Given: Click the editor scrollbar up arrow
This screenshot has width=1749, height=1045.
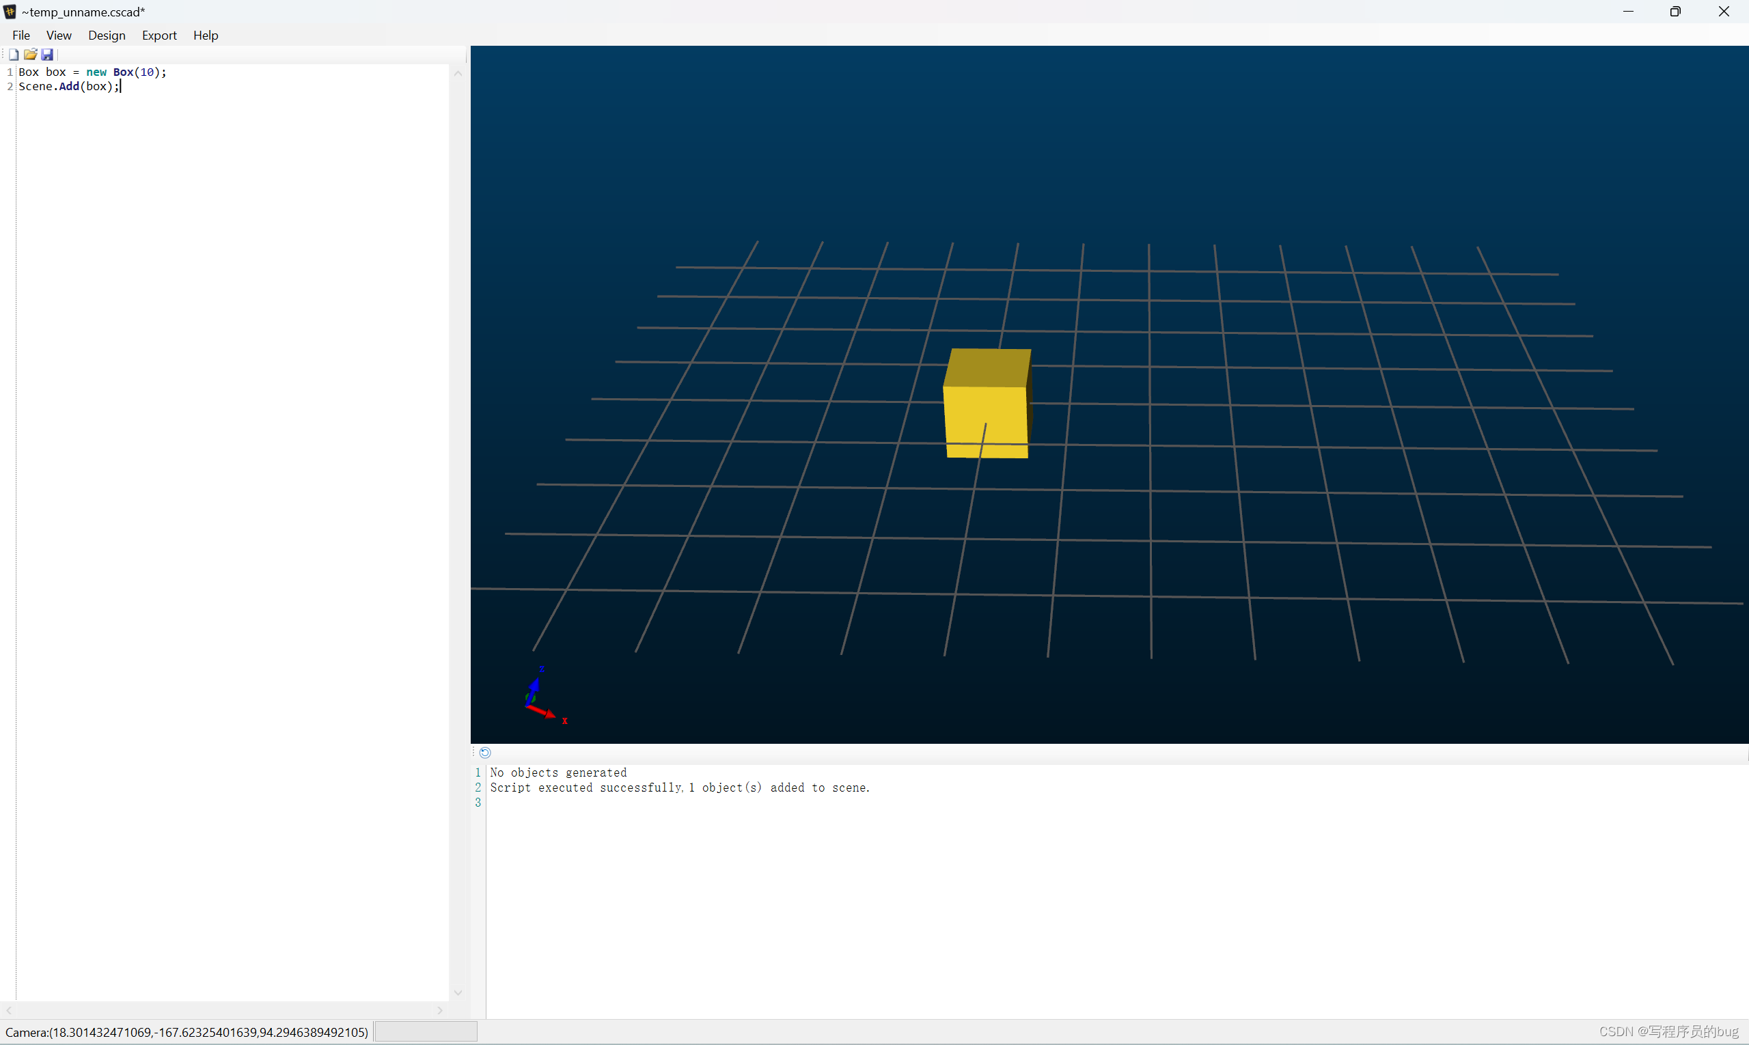Looking at the screenshot, I should 458,73.
